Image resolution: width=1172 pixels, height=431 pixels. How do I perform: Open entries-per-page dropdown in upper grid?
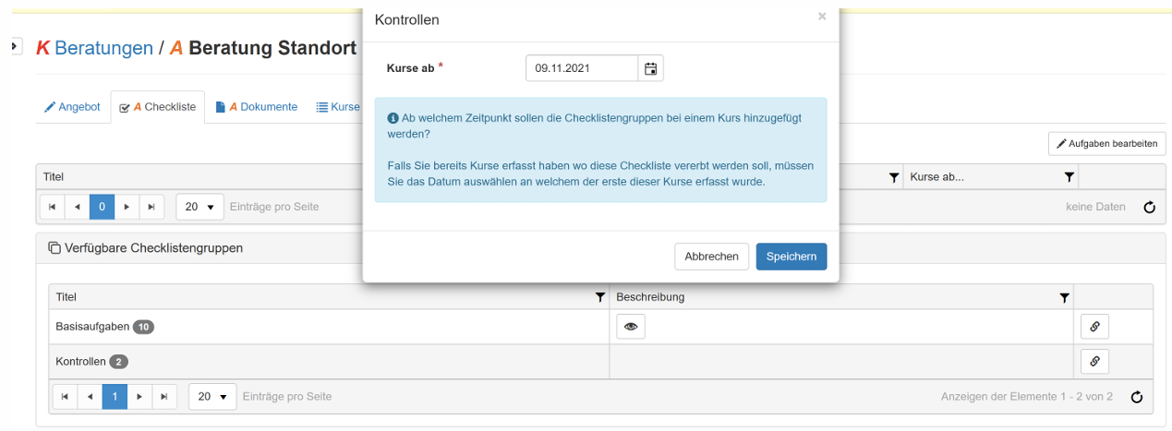click(199, 207)
